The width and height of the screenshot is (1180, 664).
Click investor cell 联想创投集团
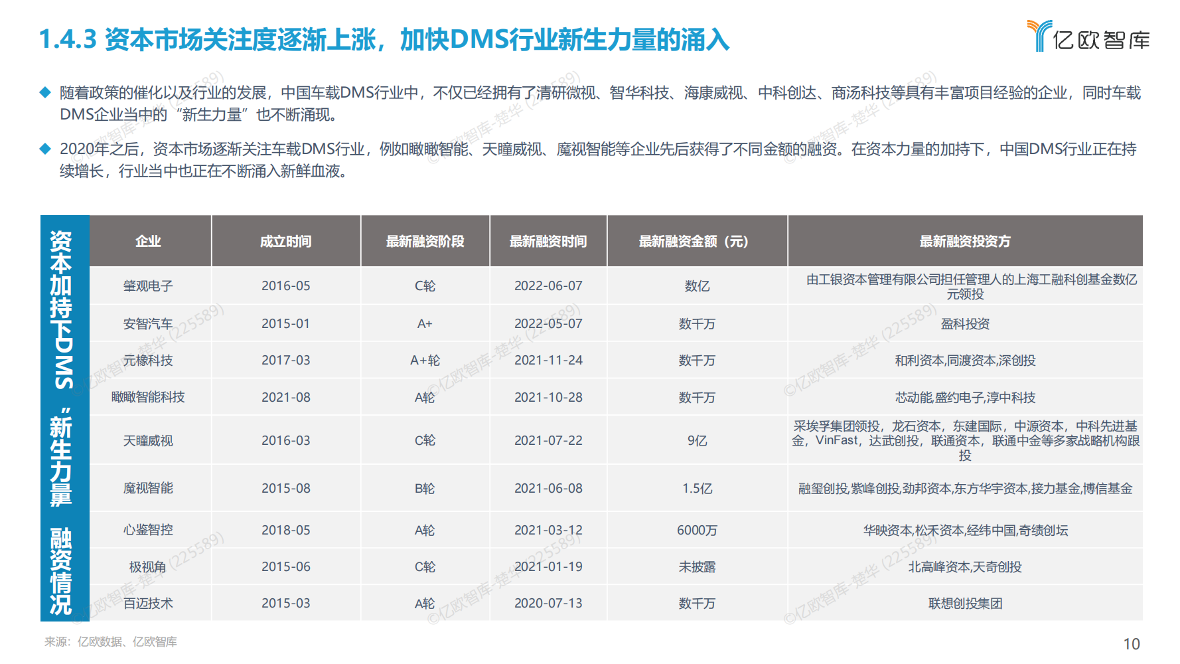965,604
